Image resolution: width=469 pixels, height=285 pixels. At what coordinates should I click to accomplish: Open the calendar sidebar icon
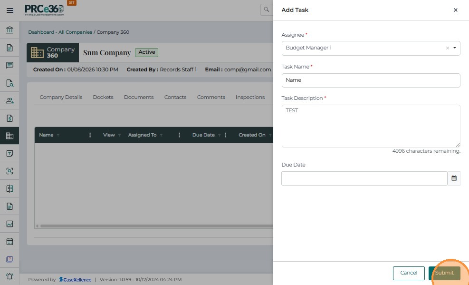pos(10,241)
